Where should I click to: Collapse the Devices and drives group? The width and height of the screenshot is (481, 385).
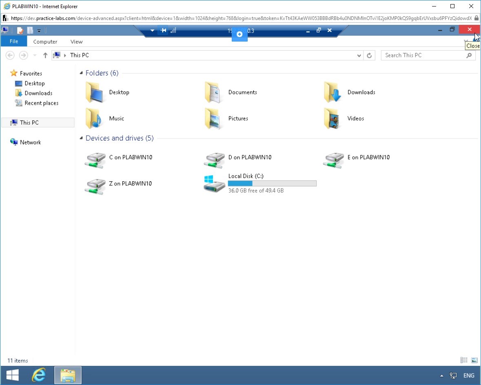(81, 138)
